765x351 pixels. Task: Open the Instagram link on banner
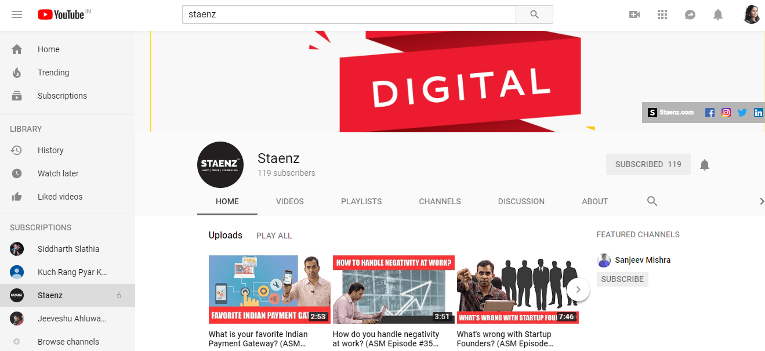click(726, 113)
